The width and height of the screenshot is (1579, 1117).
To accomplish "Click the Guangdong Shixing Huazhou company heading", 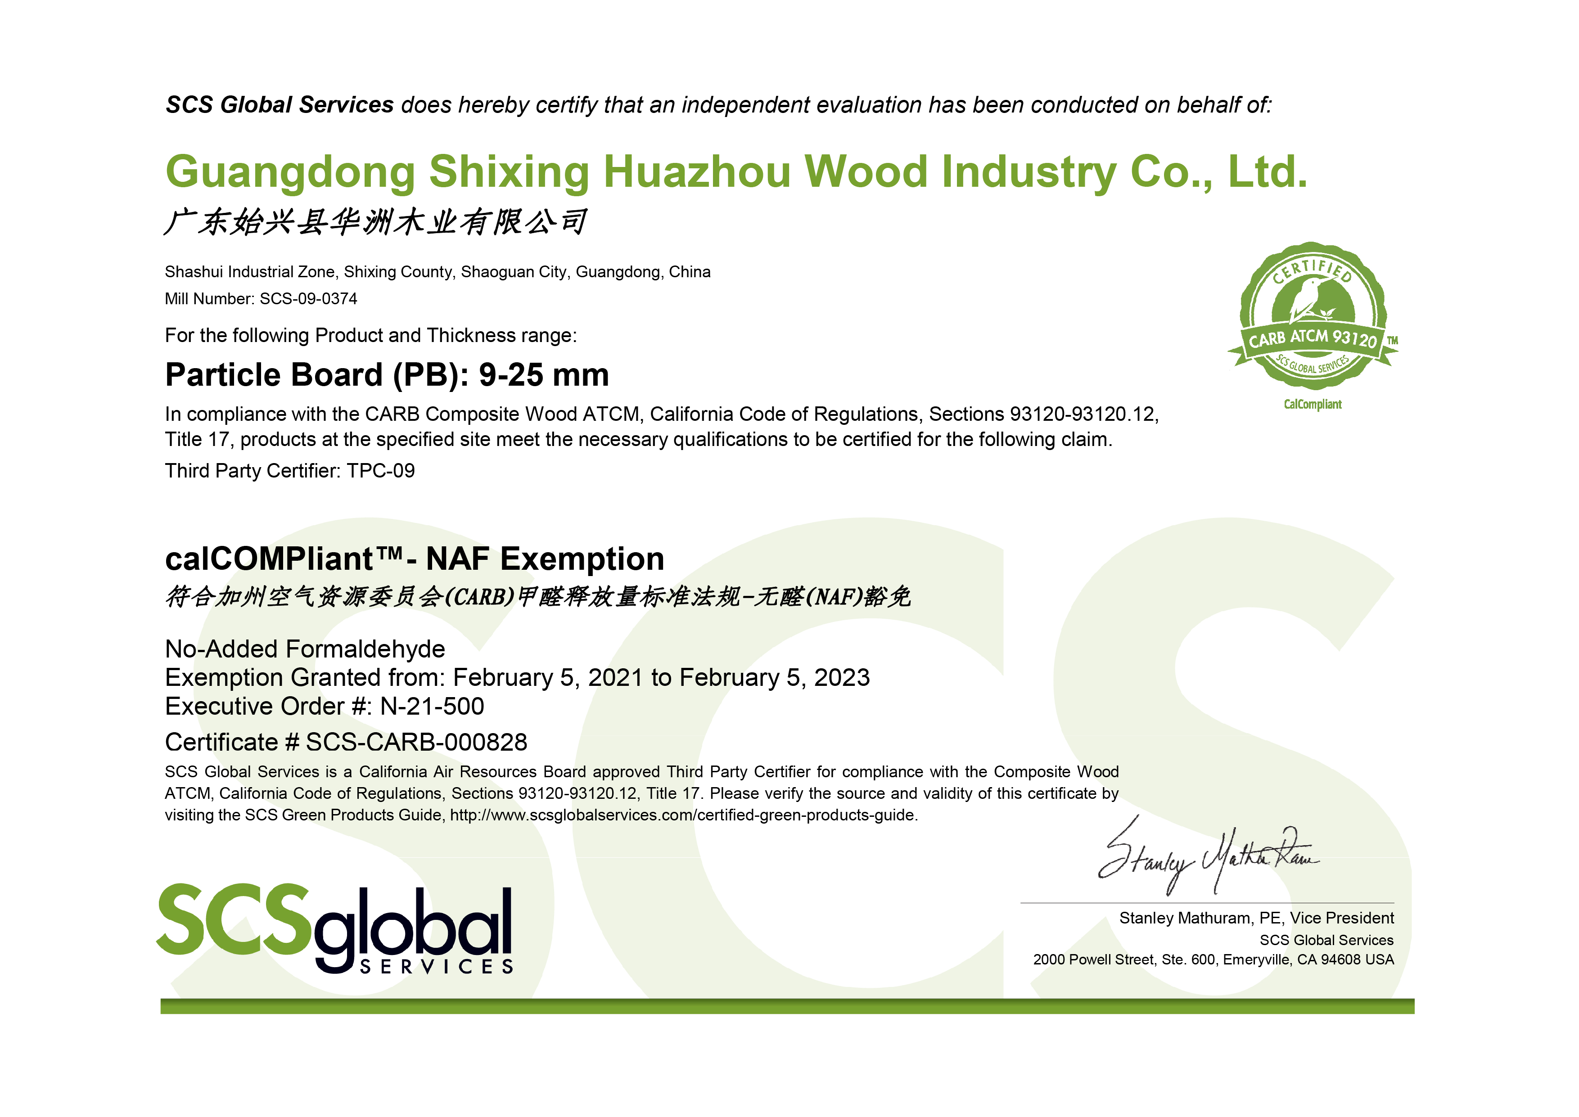I will 736,171.
